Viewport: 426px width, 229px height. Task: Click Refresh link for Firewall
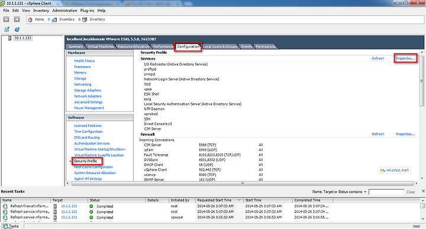tap(378, 134)
